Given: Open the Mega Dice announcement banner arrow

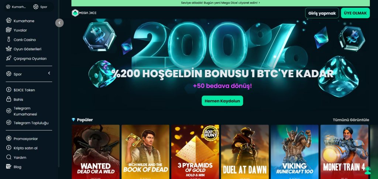Looking at the screenshot, I should [259, 3].
